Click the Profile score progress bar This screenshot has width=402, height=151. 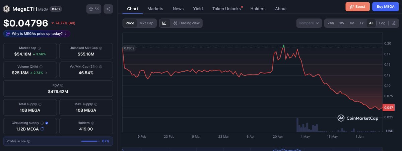click(x=90, y=141)
